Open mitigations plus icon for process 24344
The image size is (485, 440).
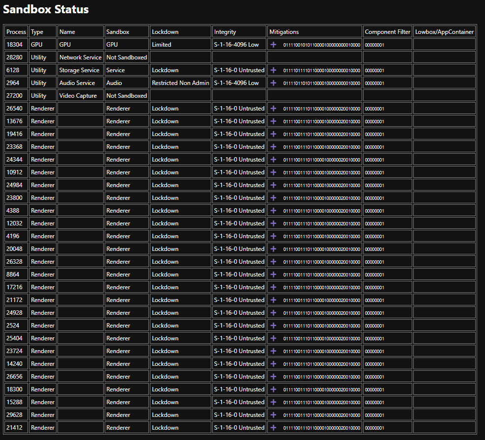273,160
